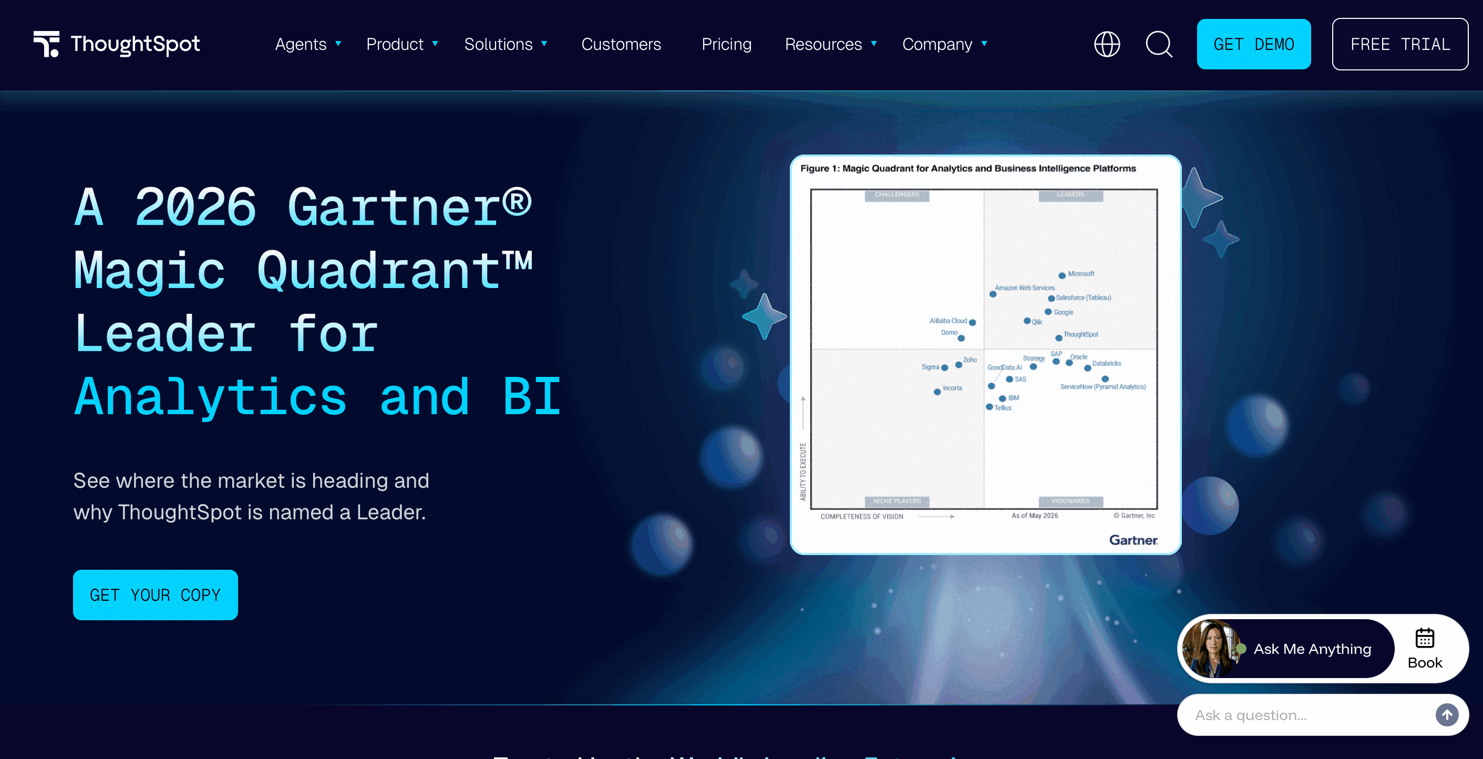Open the Customers page
Screen dimensions: 1483x759
(621, 44)
